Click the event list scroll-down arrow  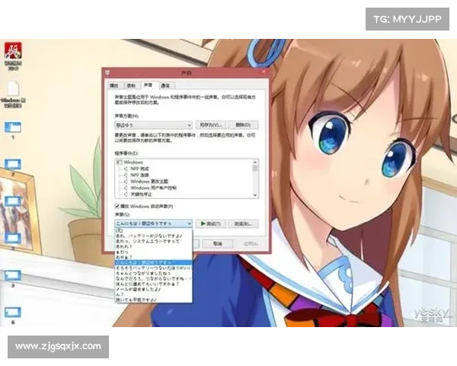point(255,195)
